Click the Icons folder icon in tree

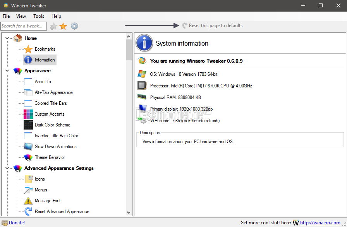pos(29,179)
